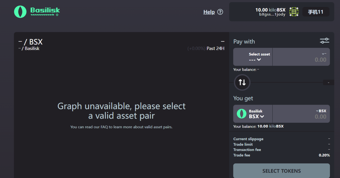Click the Past 24H chart range label
Screen dimensions: 340x178
tap(215, 48)
